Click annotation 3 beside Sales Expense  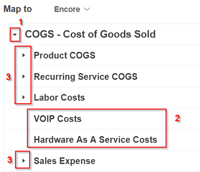(x=10, y=160)
